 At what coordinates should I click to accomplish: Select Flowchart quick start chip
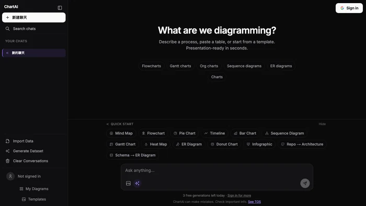(153, 133)
